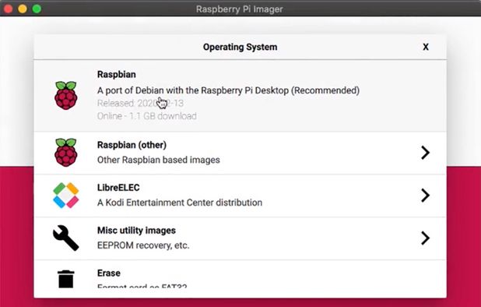Click the wrench icon for Misc utility images
The height and width of the screenshot is (307, 481).
coord(65,238)
